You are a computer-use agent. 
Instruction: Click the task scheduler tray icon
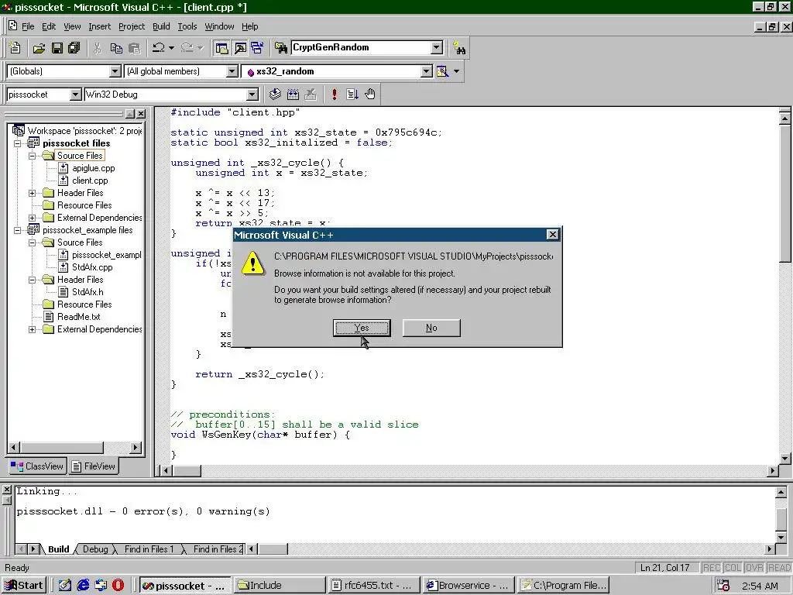tap(723, 586)
